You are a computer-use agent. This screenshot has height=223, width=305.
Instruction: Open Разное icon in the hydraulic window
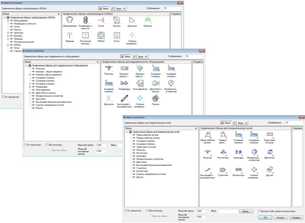click(x=155, y=99)
